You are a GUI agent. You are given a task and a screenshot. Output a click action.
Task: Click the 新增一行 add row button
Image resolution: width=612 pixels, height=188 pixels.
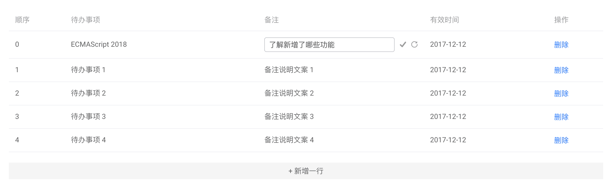306,171
